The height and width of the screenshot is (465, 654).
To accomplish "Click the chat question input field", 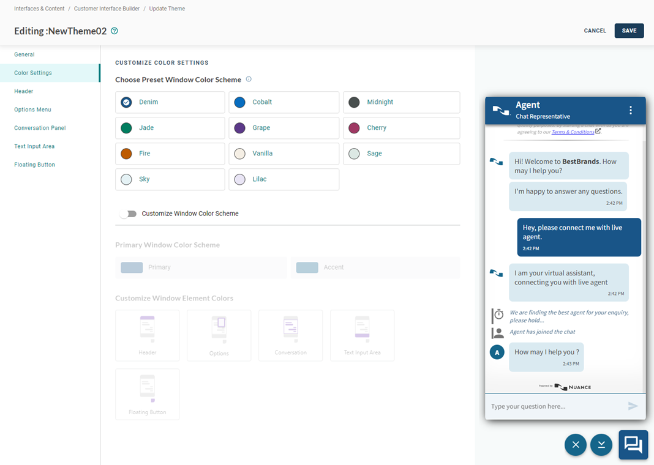I will coord(554,406).
